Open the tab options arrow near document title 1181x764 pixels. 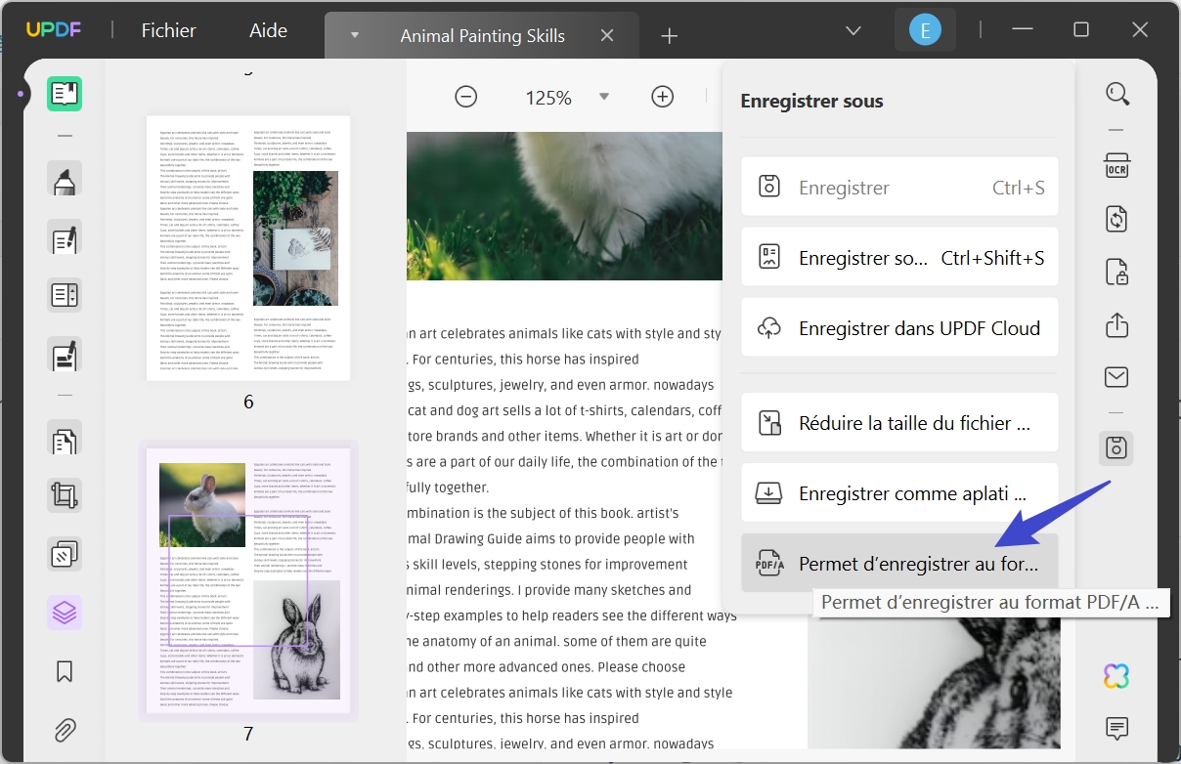(353, 35)
